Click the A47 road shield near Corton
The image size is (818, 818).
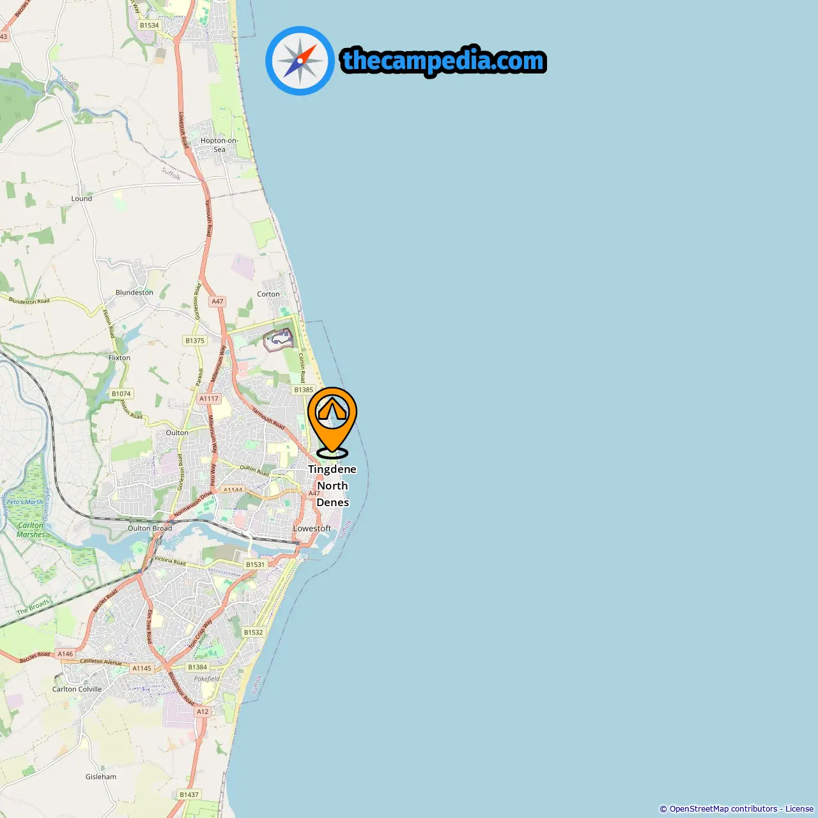[218, 302]
